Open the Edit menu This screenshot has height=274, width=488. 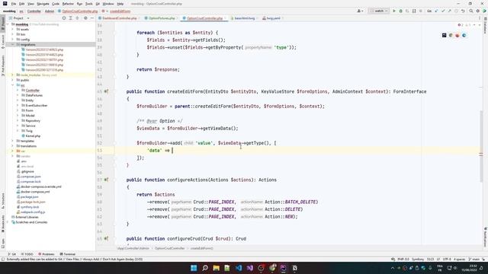pyautogui.click(x=22, y=4)
